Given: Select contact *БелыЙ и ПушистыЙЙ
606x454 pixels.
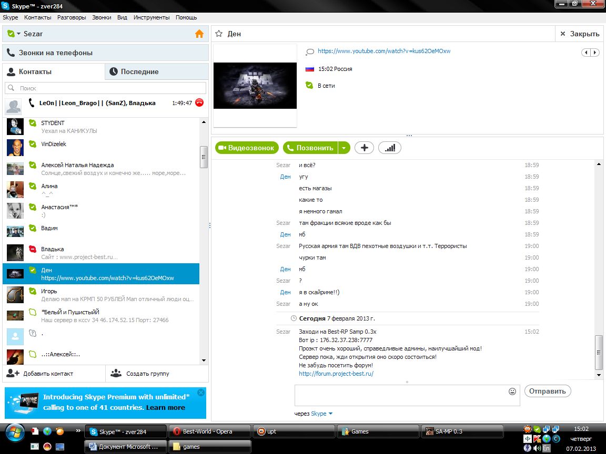Looking at the screenshot, I should 101,316.
